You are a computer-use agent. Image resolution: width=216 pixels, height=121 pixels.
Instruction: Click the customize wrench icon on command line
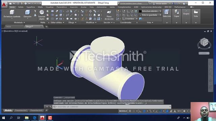[x=50, y=107]
